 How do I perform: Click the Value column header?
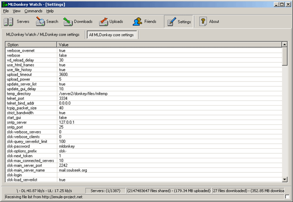coord(169,45)
